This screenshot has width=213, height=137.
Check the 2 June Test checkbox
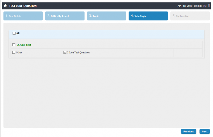point(14,45)
